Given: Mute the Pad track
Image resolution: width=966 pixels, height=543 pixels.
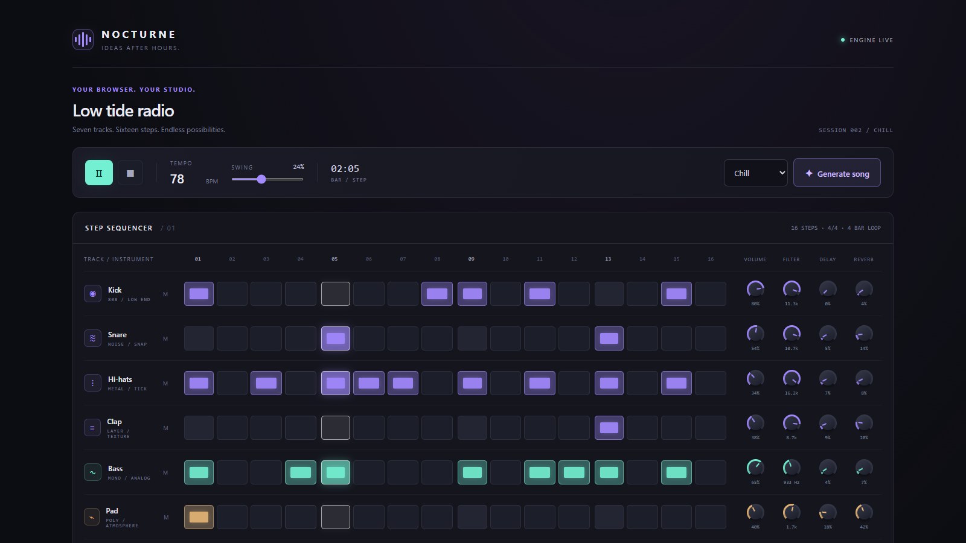Looking at the screenshot, I should [165, 518].
